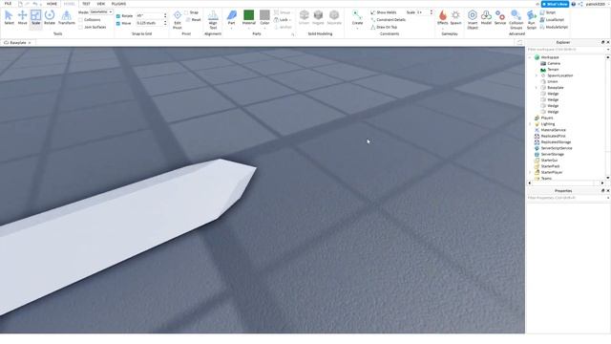Insert a new Script
Image resolution: width=611 pixels, height=344 pixels.
(548, 12)
